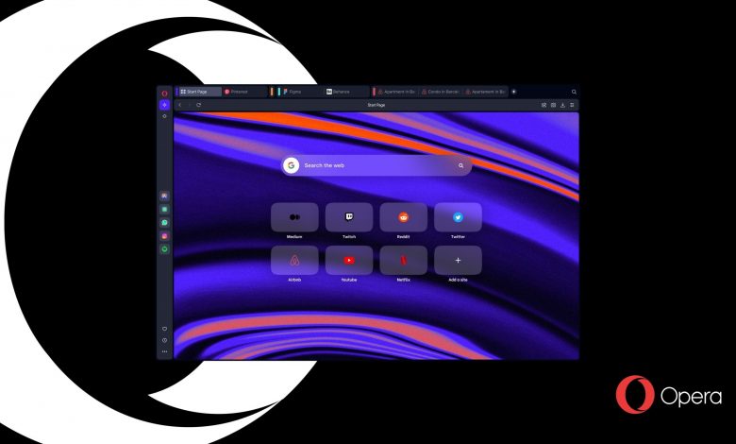Open the Spotify player in the sidebar
The width and height of the screenshot is (736, 444).
[164, 249]
